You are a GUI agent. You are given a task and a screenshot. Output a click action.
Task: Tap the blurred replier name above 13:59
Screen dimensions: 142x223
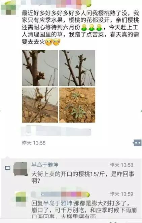pos(61,194)
